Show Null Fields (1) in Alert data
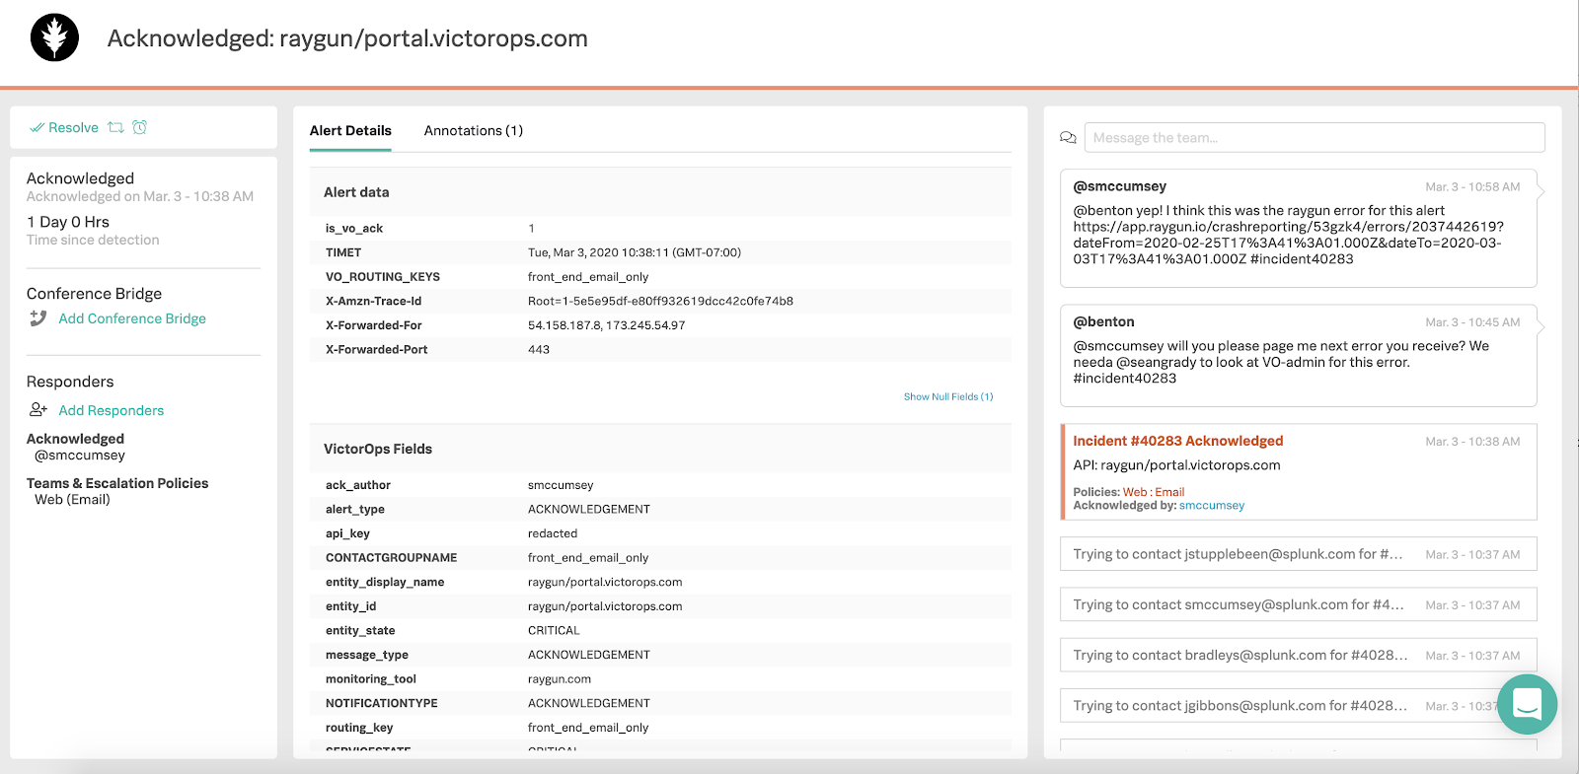 click(x=948, y=396)
